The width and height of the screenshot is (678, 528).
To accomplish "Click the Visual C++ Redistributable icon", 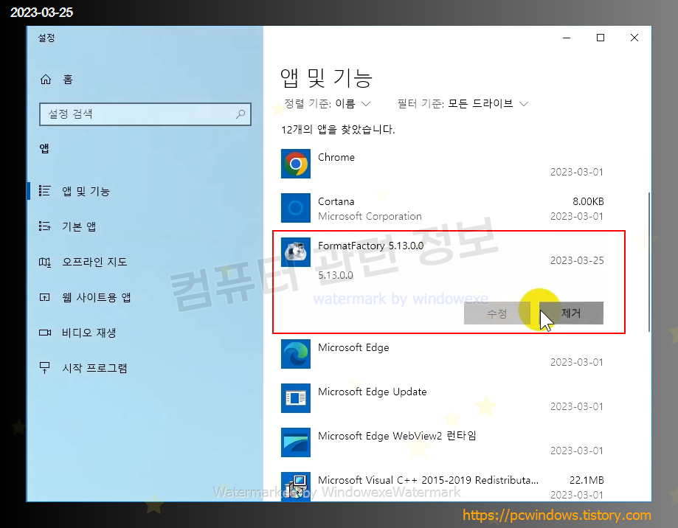I will pyautogui.click(x=296, y=487).
